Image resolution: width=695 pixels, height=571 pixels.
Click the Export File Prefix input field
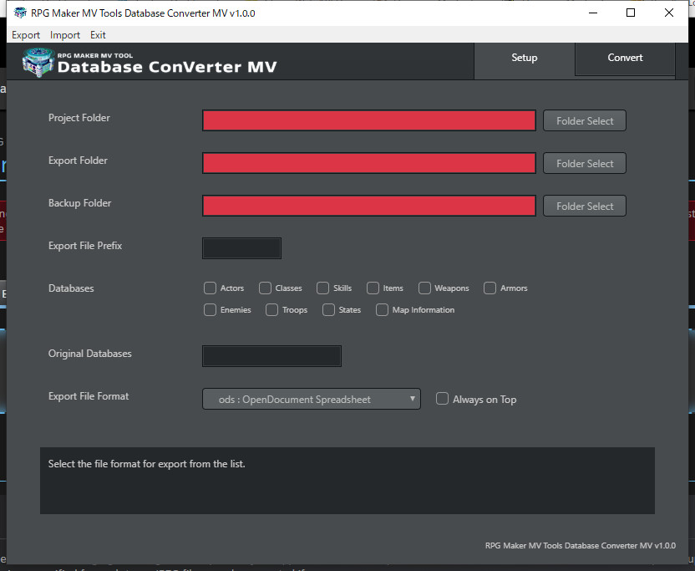[241, 247]
